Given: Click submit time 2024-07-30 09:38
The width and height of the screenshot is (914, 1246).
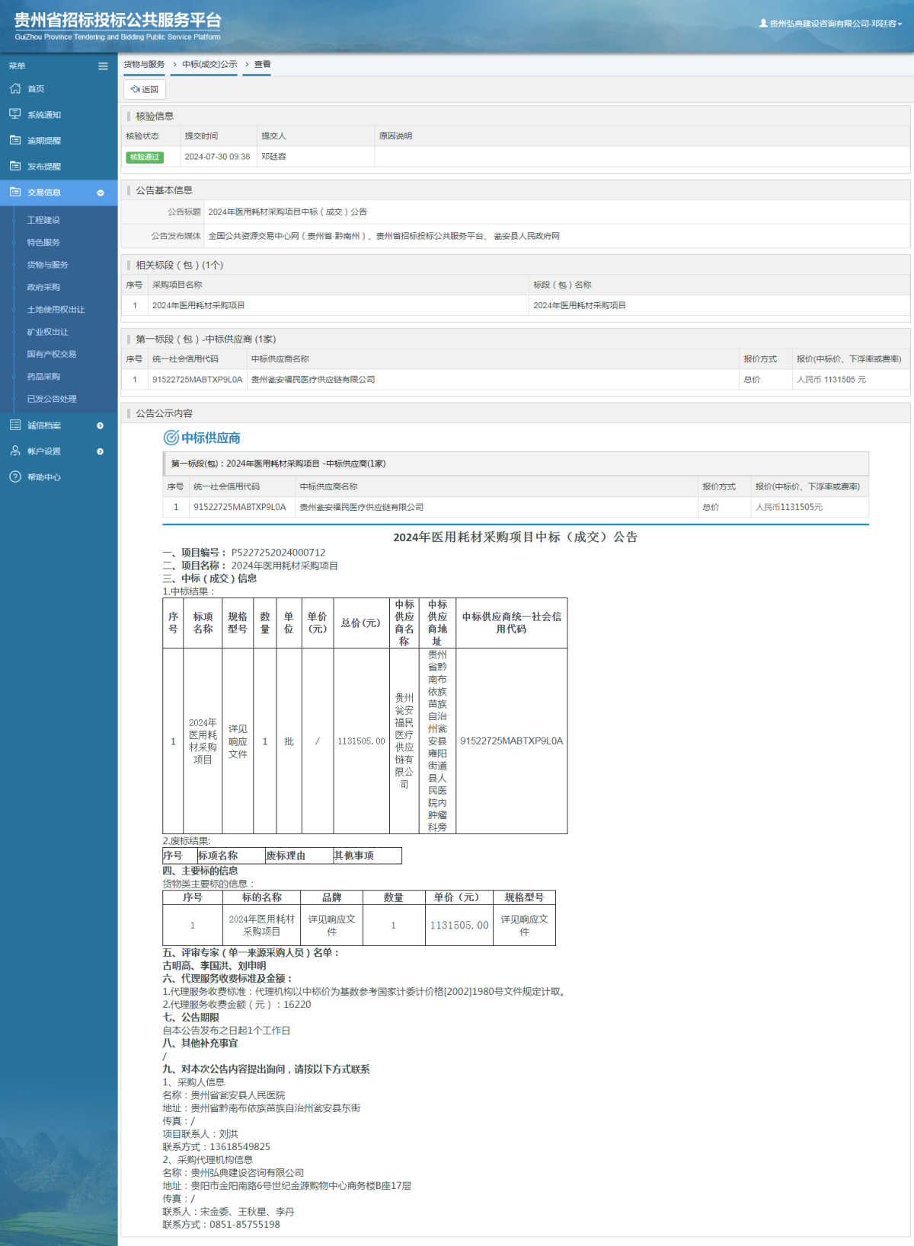Looking at the screenshot, I should (x=217, y=157).
